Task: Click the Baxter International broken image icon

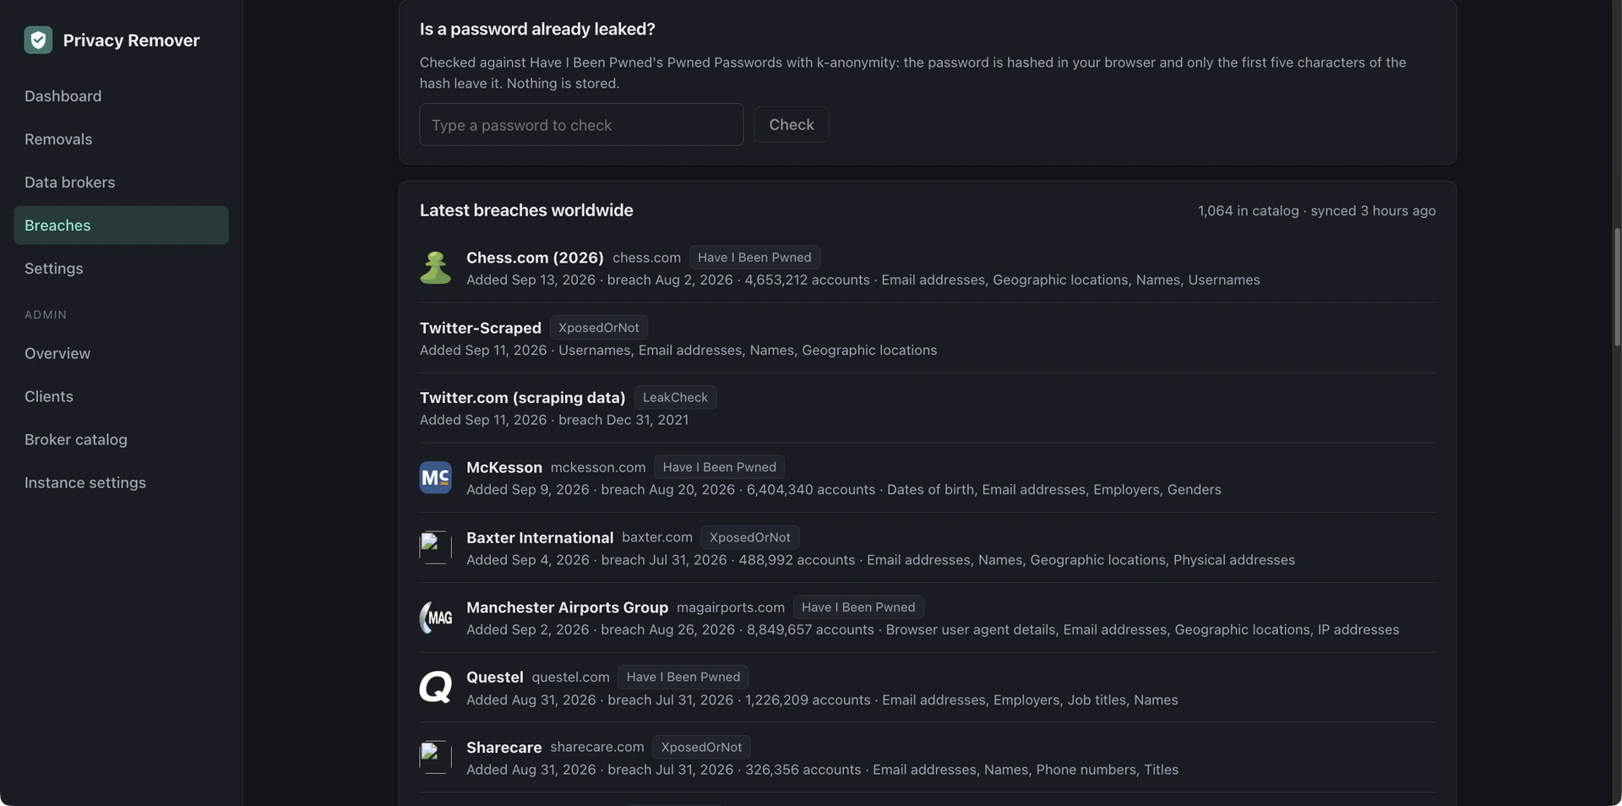Action: [x=435, y=547]
